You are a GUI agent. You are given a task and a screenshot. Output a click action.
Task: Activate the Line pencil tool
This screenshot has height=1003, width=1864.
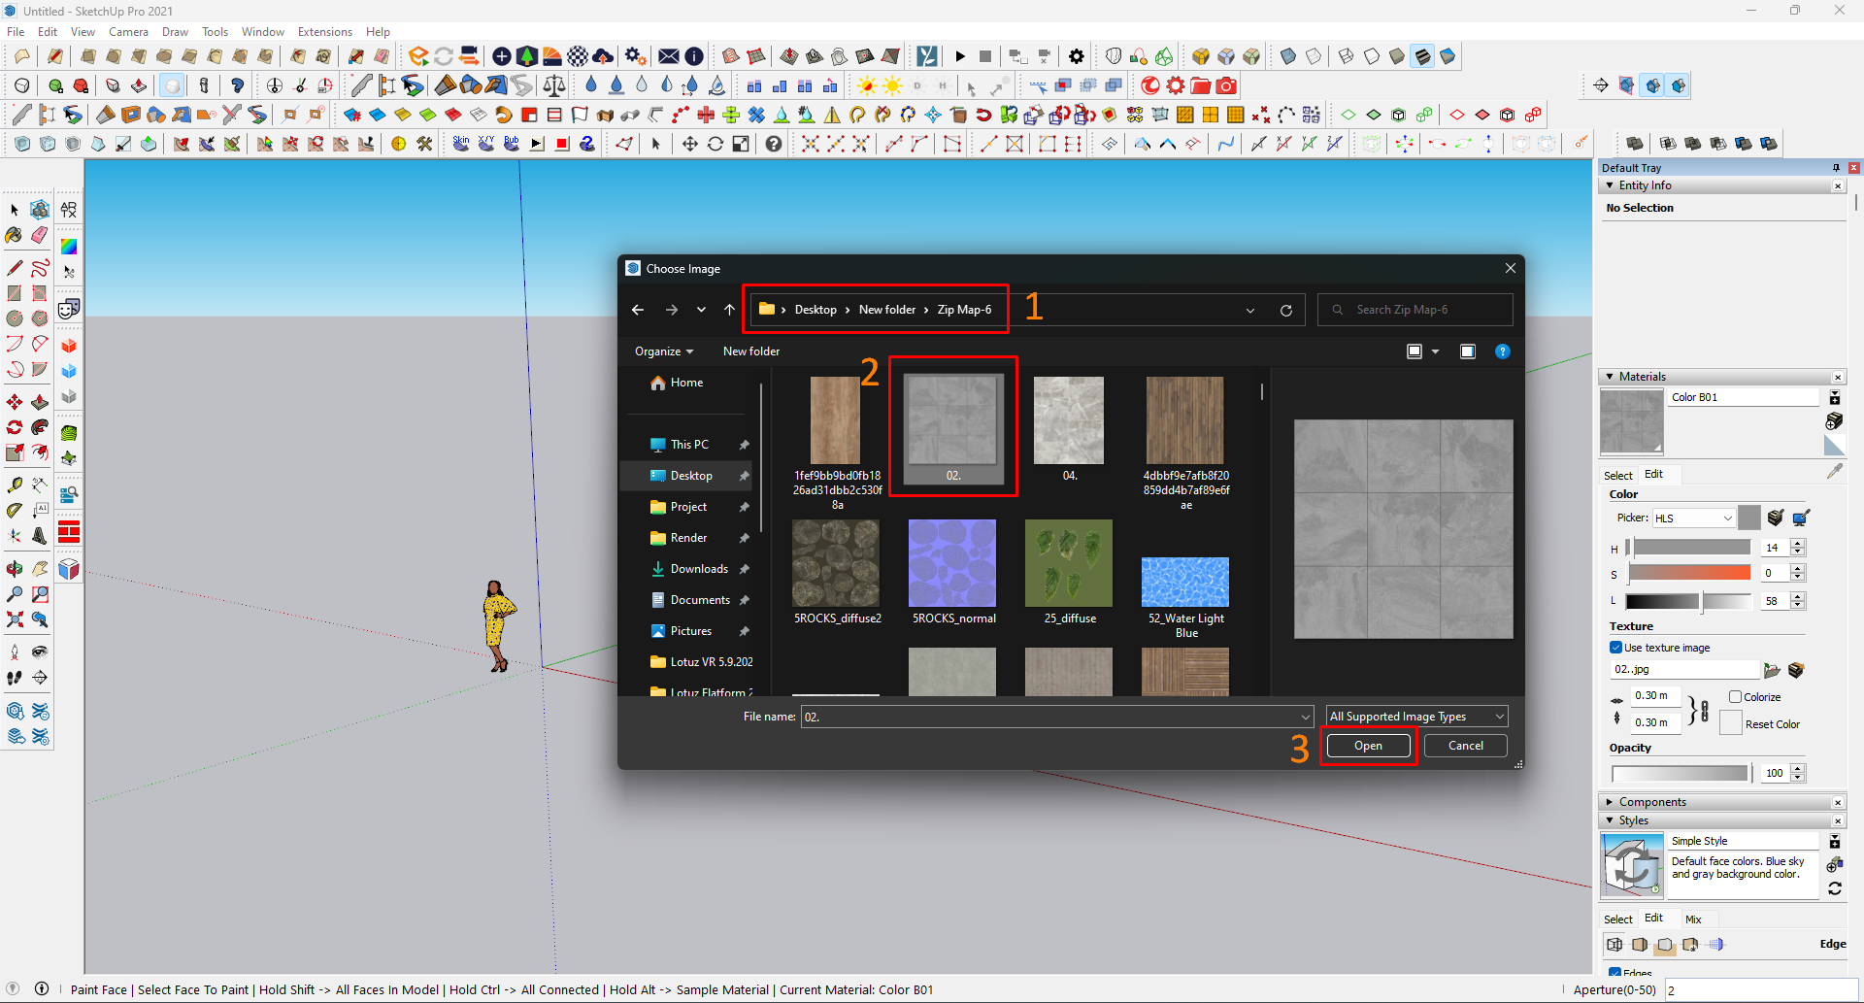click(x=15, y=267)
